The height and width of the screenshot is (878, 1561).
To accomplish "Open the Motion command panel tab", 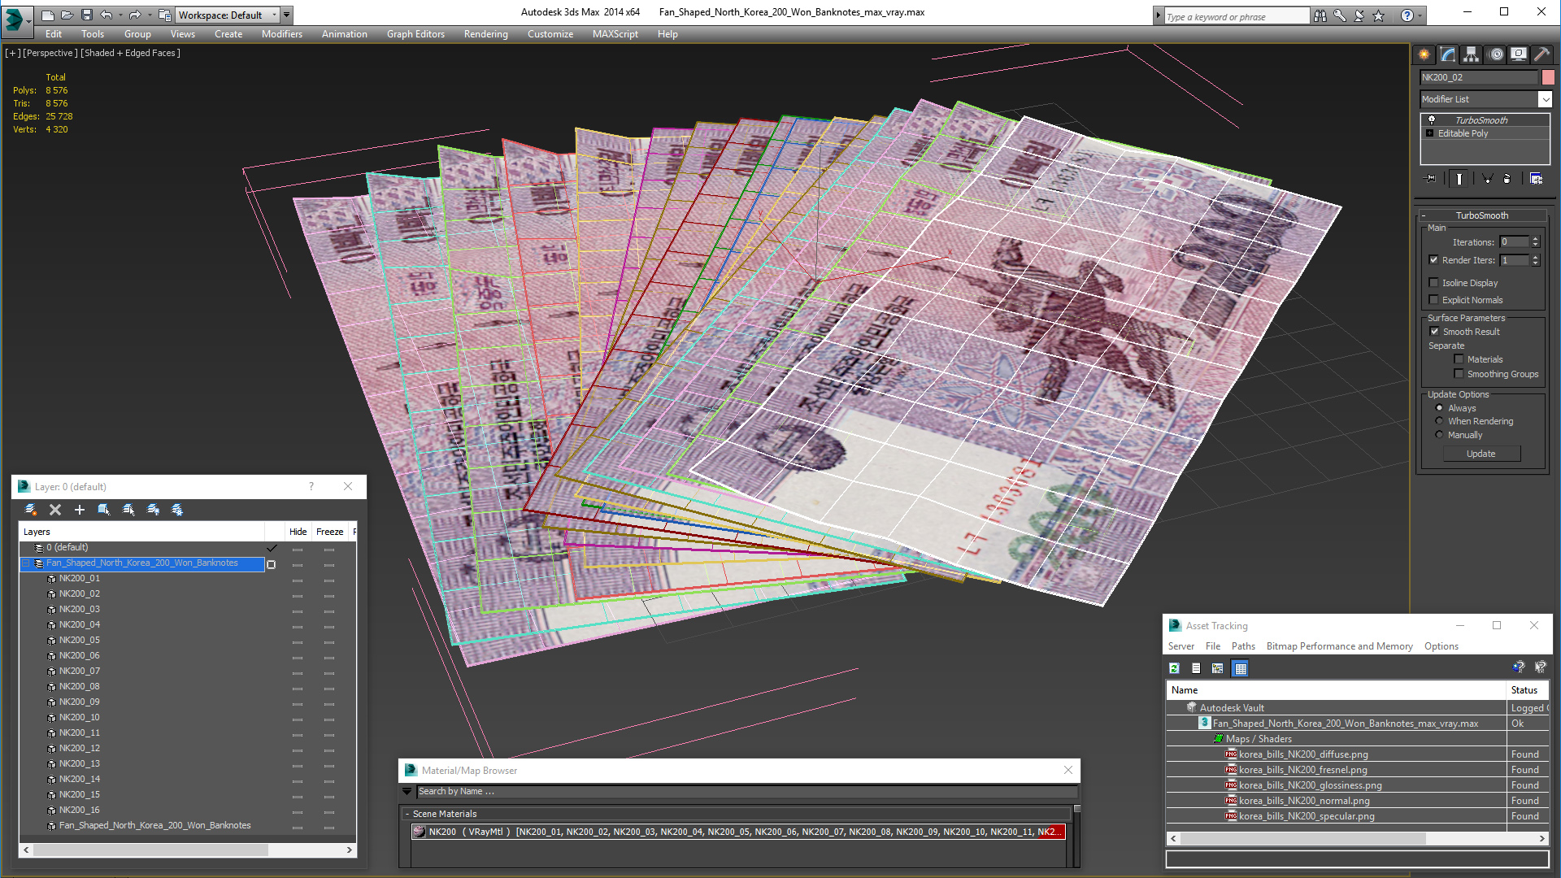I will (x=1496, y=54).
